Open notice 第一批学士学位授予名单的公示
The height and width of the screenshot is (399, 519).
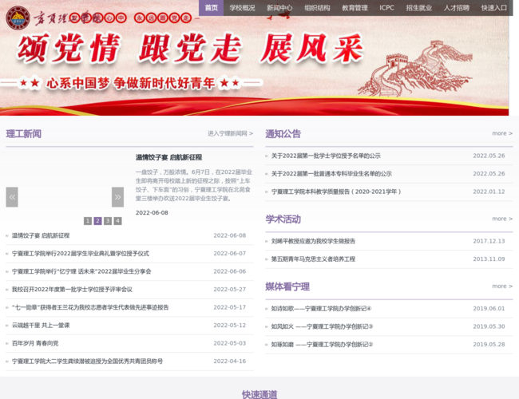326,156
